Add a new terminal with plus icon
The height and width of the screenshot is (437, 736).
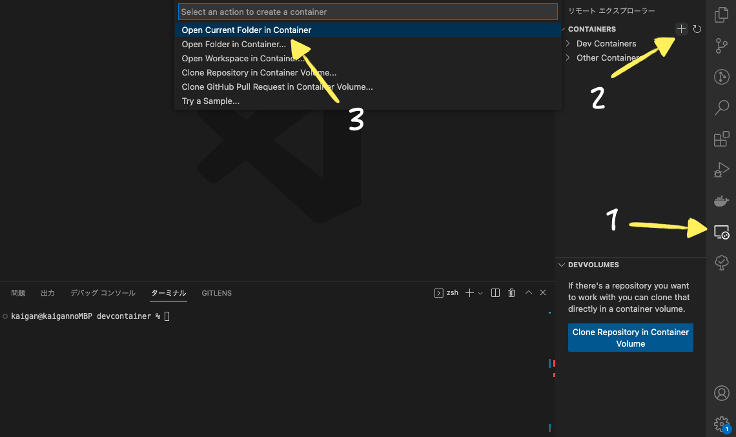tap(469, 293)
